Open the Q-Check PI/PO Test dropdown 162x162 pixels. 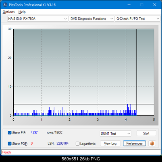click(x=137, y=19)
